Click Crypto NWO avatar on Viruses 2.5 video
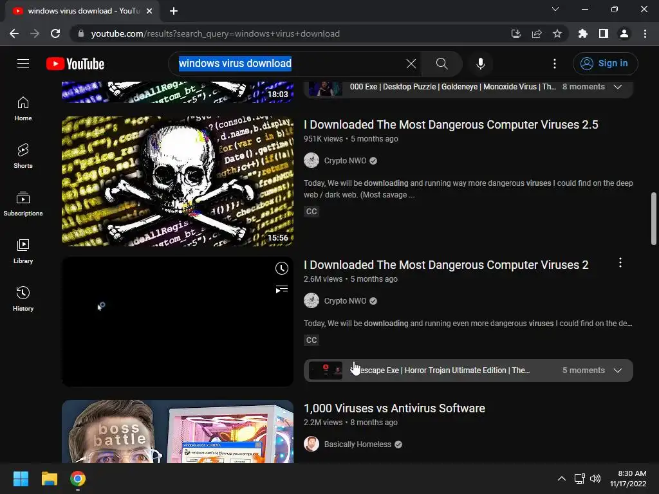659x494 pixels. point(311,160)
